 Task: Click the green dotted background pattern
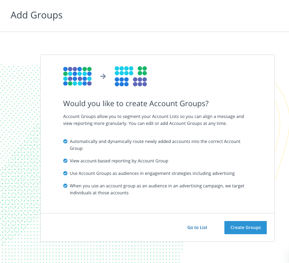coord(21,156)
